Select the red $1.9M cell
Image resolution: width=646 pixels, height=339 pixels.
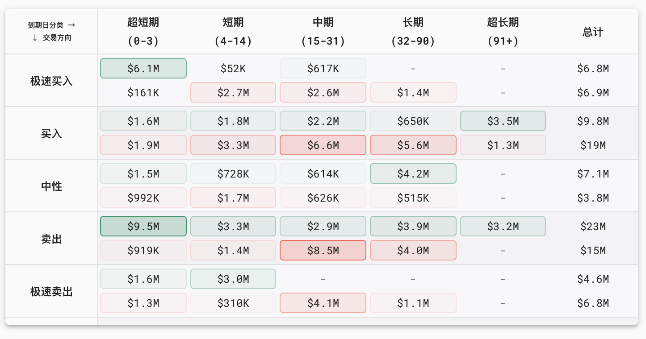pos(143,145)
